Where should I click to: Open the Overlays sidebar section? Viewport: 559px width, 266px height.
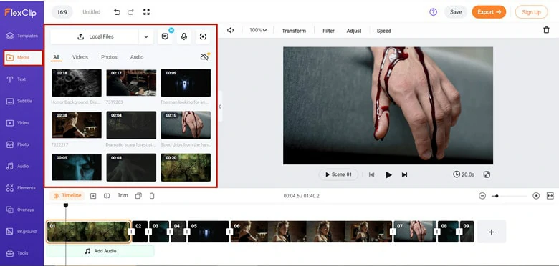click(x=21, y=210)
